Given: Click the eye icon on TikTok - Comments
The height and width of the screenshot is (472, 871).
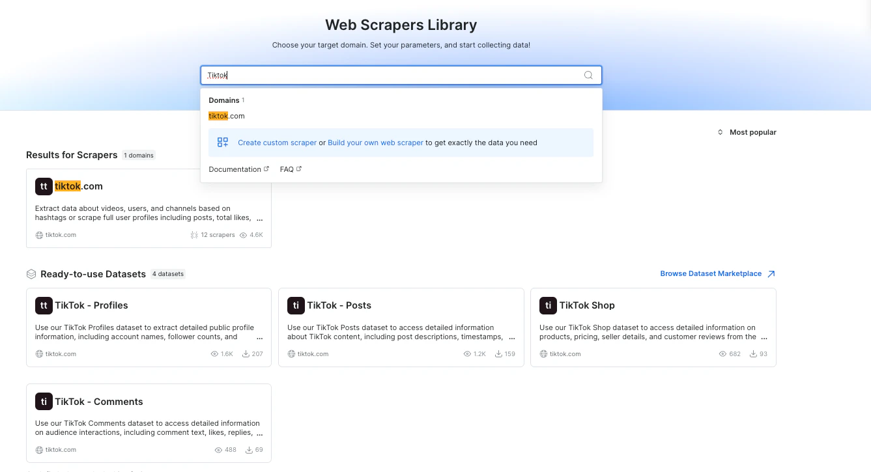Looking at the screenshot, I should [x=218, y=450].
